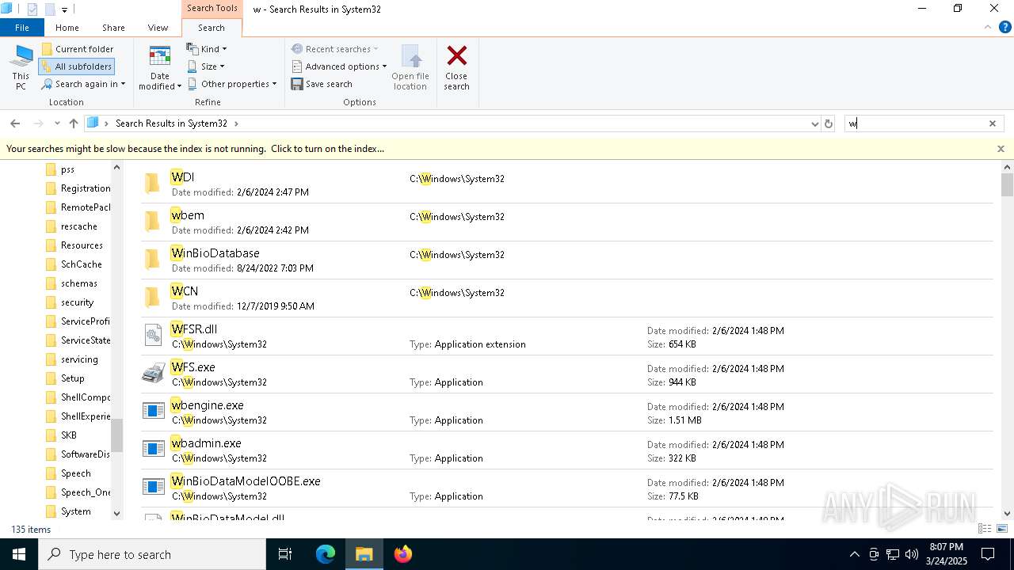
Task: Click the Refresh address bar button
Action: (829, 123)
